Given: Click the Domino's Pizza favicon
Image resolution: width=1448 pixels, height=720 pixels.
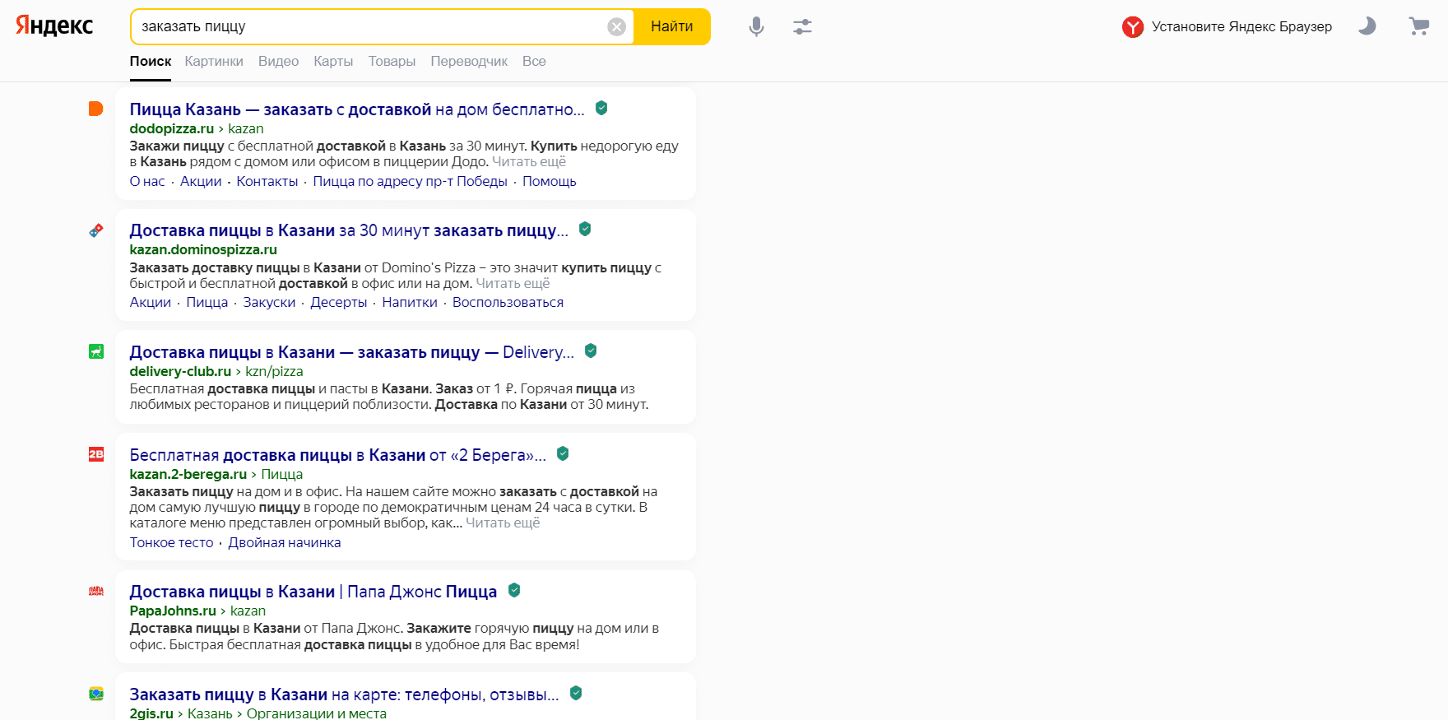Looking at the screenshot, I should (96, 230).
